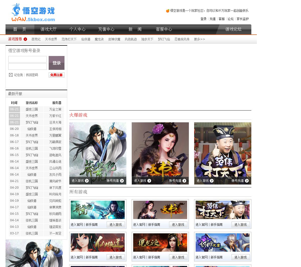Click arrow icon next to 范伟打天下 进入游戏
The image size is (301, 267).
pos(212,181)
